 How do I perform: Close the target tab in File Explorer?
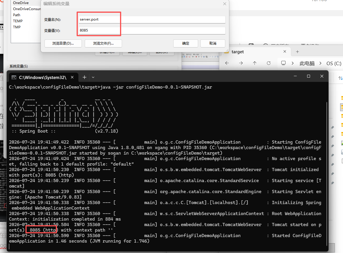tap(285, 52)
